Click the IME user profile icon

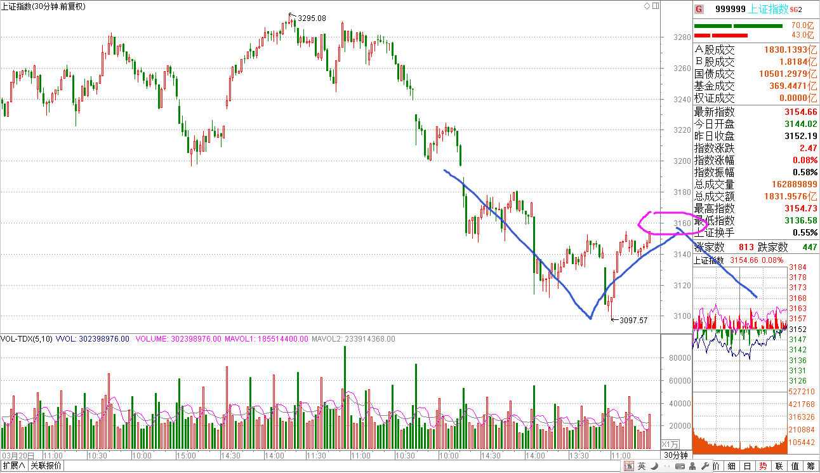click(x=692, y=467)
